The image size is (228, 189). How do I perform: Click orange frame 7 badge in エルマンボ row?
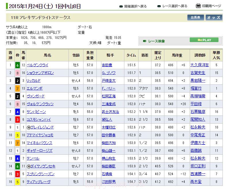click(18, 88)
